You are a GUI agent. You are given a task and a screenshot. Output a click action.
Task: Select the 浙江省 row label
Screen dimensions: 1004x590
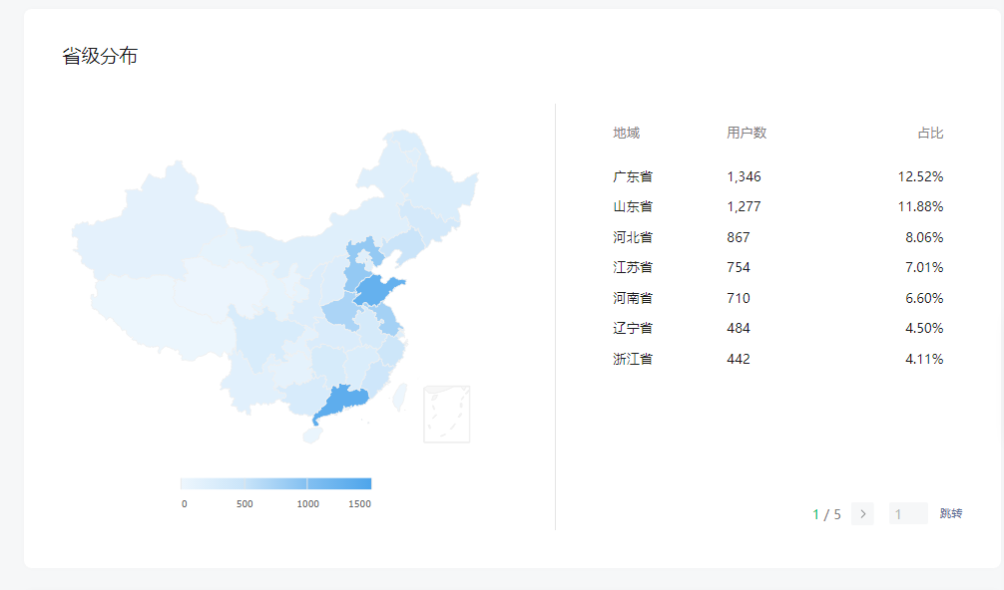coord(633,359)
